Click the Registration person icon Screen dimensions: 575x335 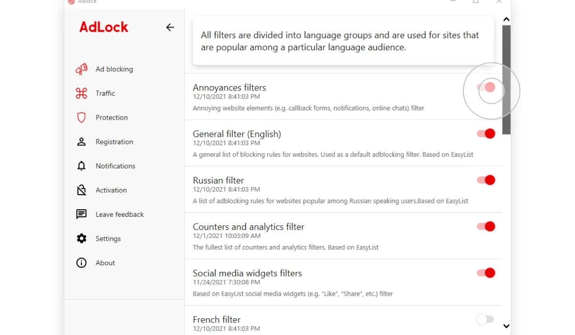click(x=81, y=142)
